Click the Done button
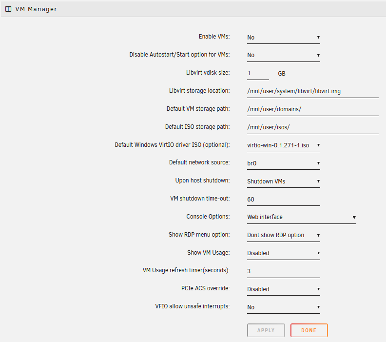This screenshot has height=342, width=386. [309, 330]
